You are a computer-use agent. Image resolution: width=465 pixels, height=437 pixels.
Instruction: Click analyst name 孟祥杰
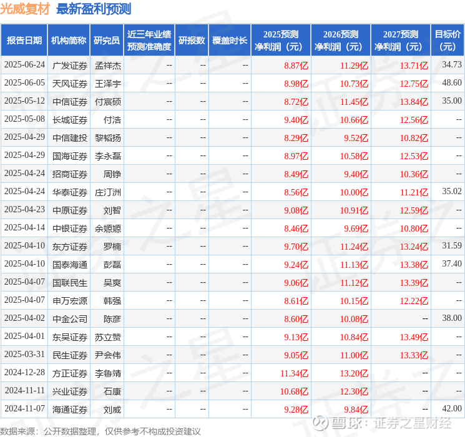tap(108, 66)
